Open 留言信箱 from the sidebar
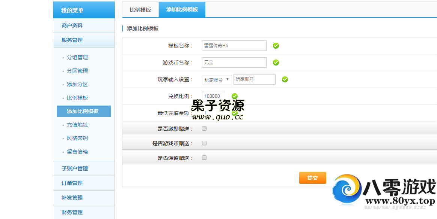437x219 pixels. 77,152
